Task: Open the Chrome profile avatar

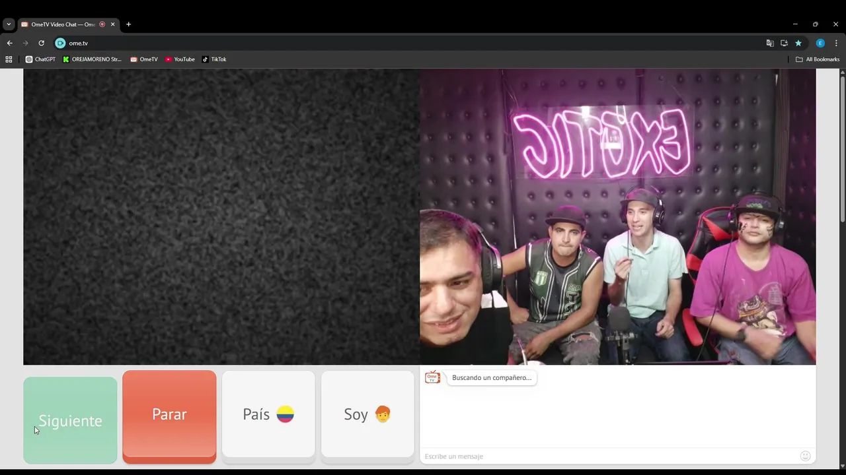Action: tap(820, 43)
